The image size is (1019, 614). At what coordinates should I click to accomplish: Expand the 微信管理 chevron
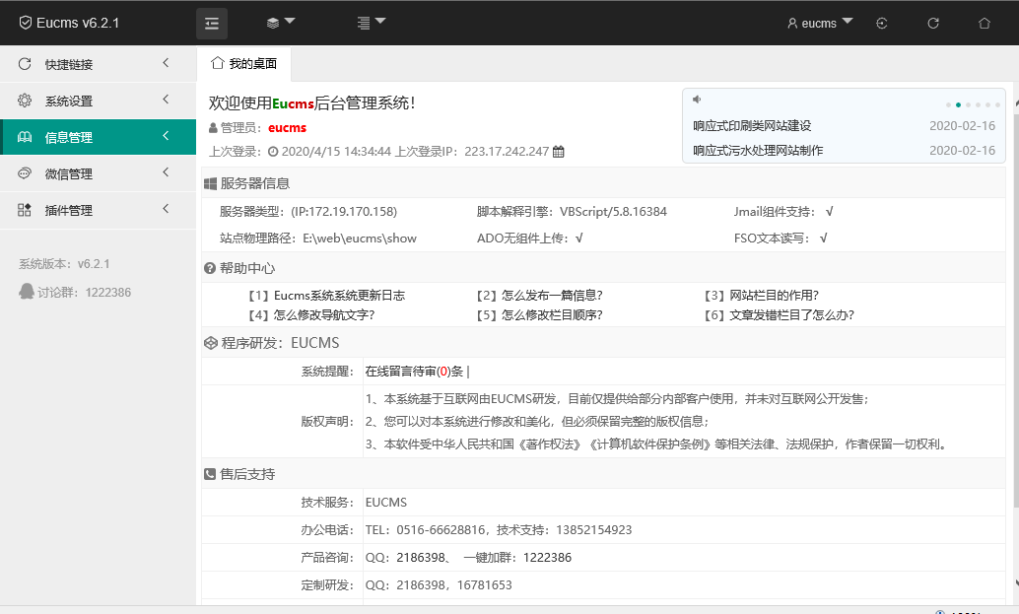click(166, 172)
